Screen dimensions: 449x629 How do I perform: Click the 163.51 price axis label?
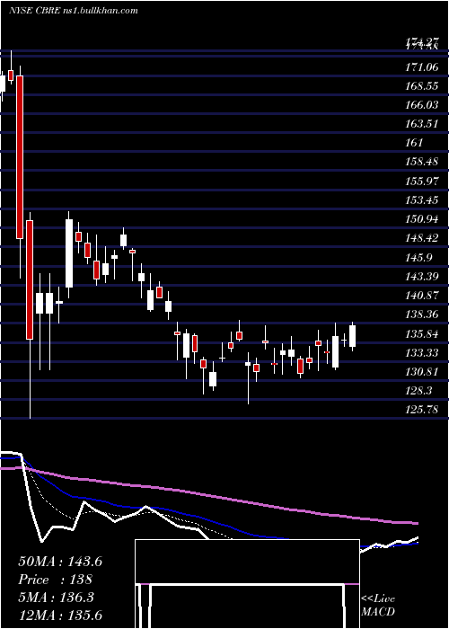[x=422, y=124]
